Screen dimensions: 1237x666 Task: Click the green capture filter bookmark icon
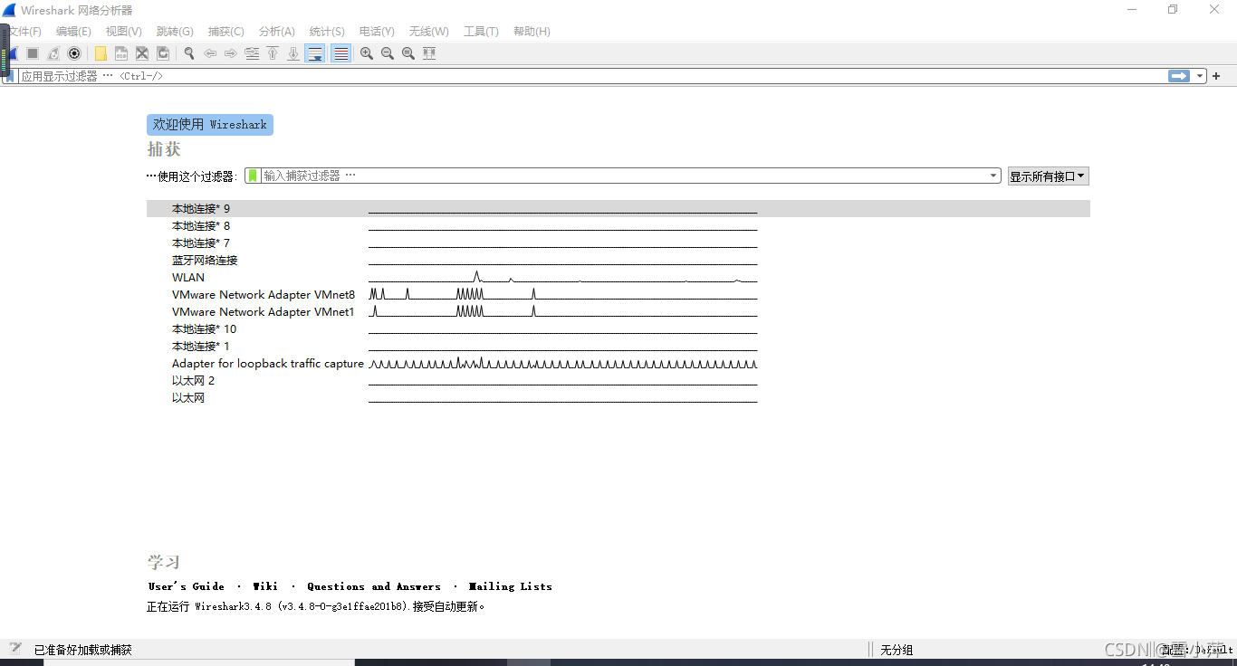point(253,176)
